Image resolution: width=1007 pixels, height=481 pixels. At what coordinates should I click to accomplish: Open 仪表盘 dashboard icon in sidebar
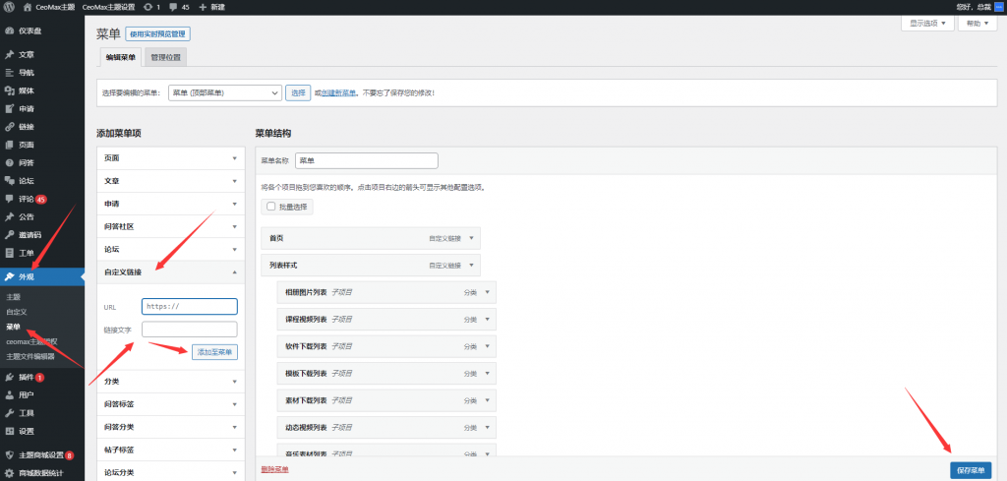(9, 30)
